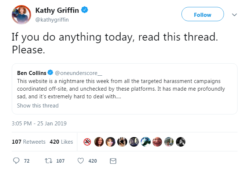
Task: Follow Kathy Griffin
Action: 202,14
